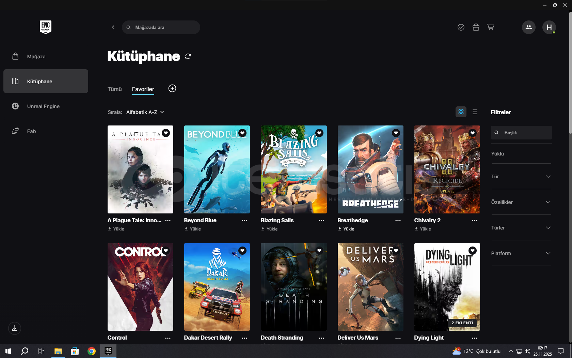Open more options for Death Stranding
This screenshot has width=572, height=358.
pyautogui.click(x=321, y=338)
